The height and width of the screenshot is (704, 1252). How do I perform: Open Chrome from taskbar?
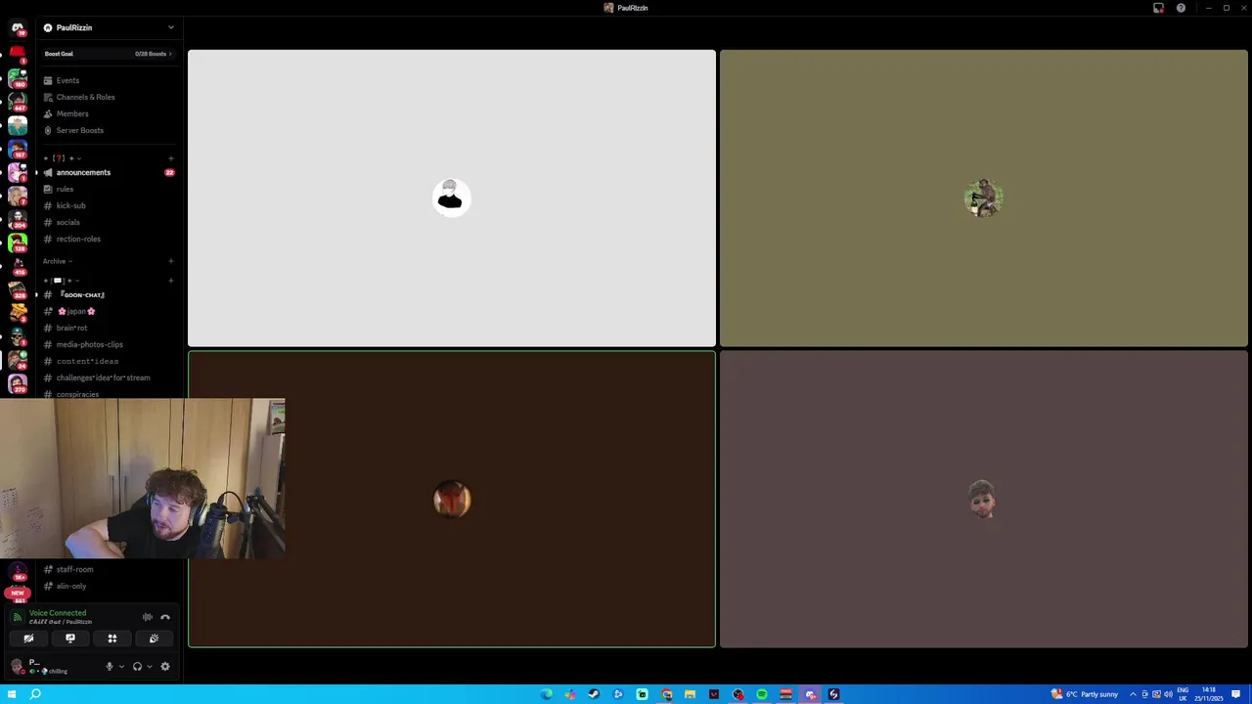click(x=666, y=694)
